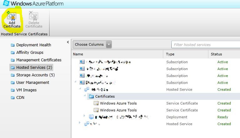Click second Windows Azure Tools certificate icon

tap(96, 110)
